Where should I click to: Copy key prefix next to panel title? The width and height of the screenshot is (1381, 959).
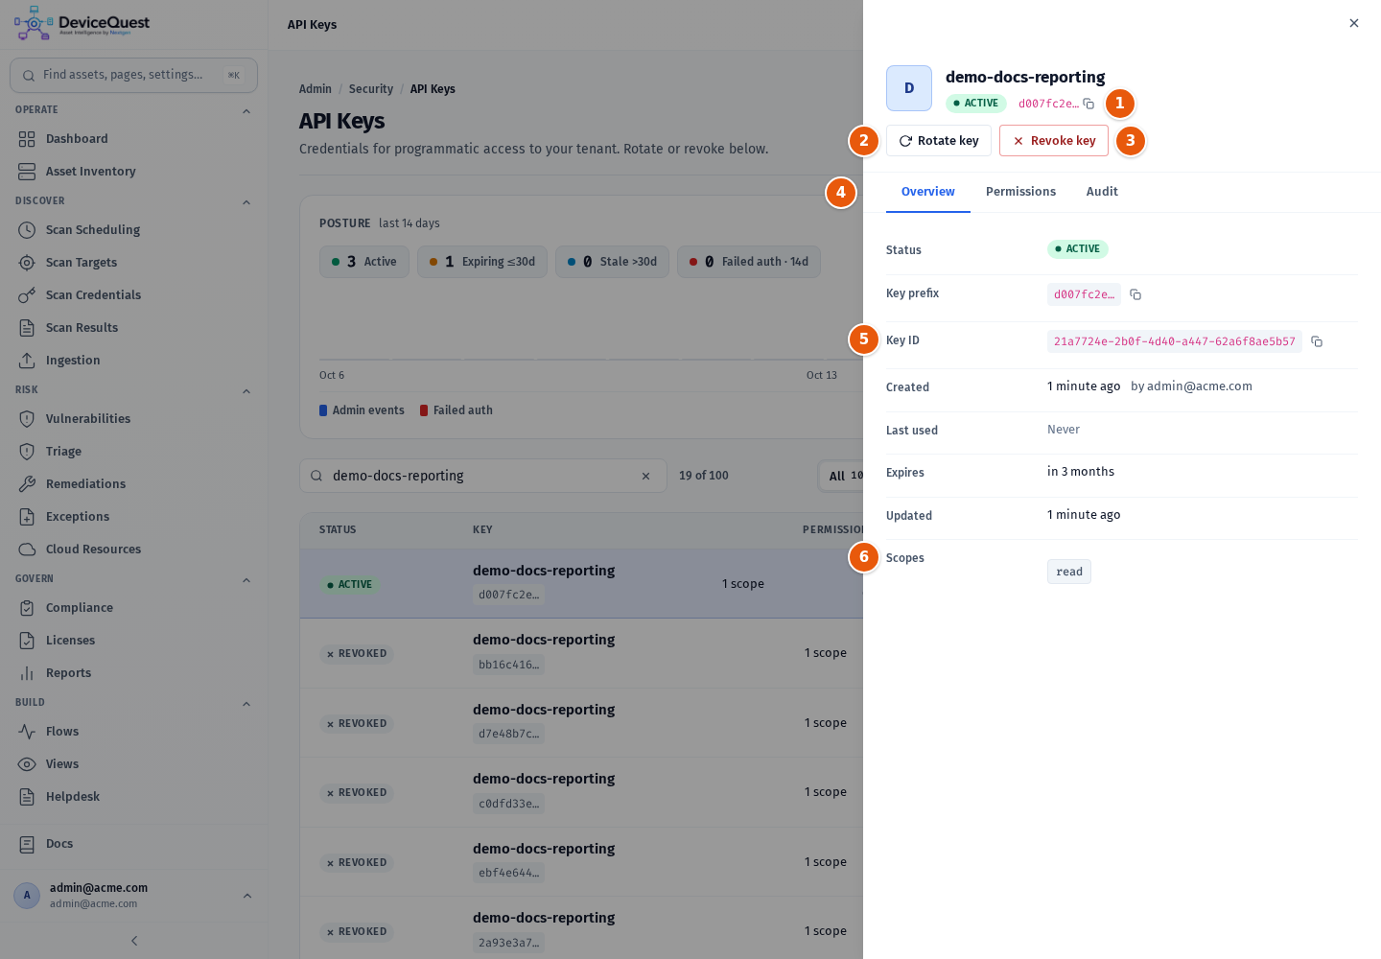(x=1088, y=104)
